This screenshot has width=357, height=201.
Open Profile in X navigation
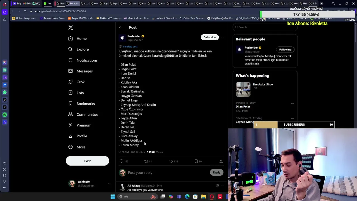[78, 136]
